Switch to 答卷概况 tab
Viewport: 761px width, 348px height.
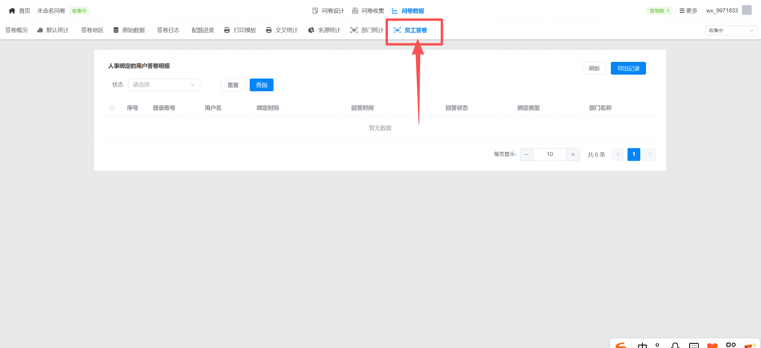(16, 30)
